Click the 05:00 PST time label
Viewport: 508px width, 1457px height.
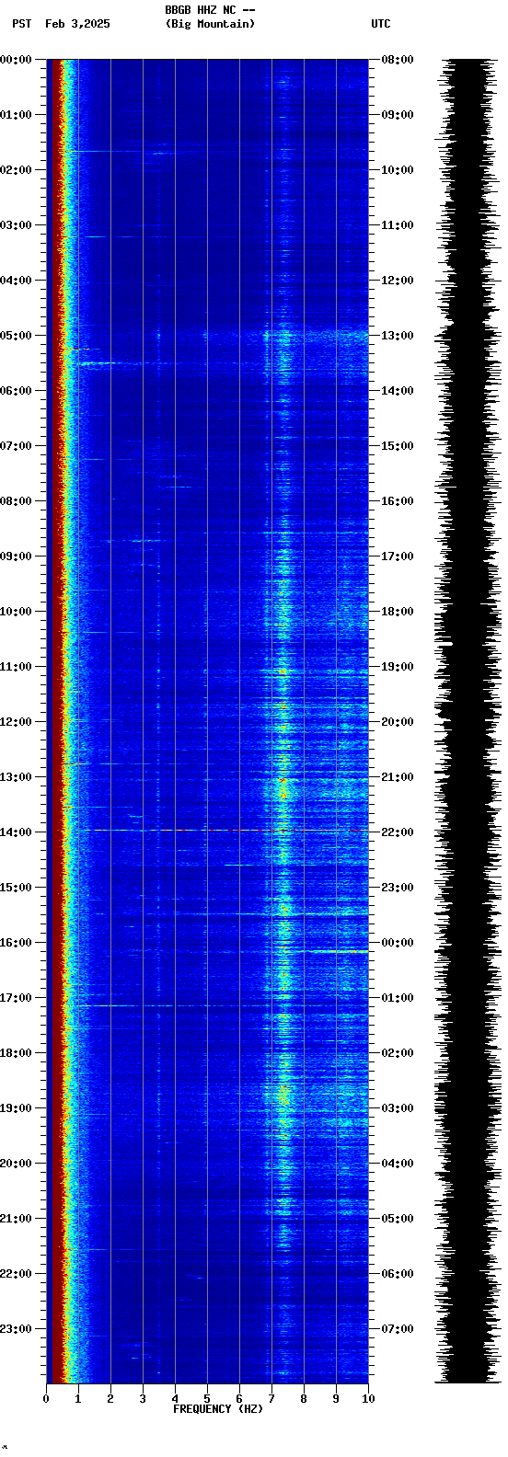pos(17,336)
